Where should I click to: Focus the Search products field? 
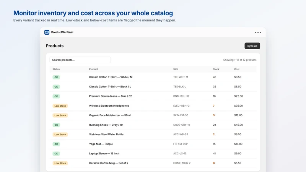(80, 60)
